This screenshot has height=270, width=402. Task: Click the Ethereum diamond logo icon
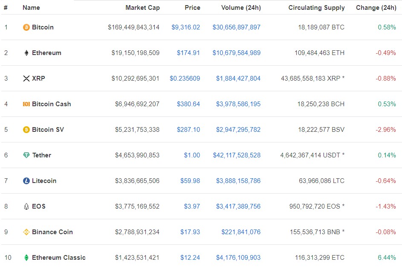(26, 53)
